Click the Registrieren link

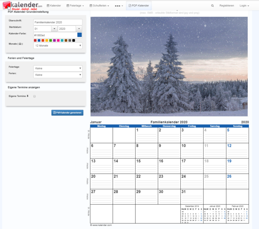(x=227, y=6)
